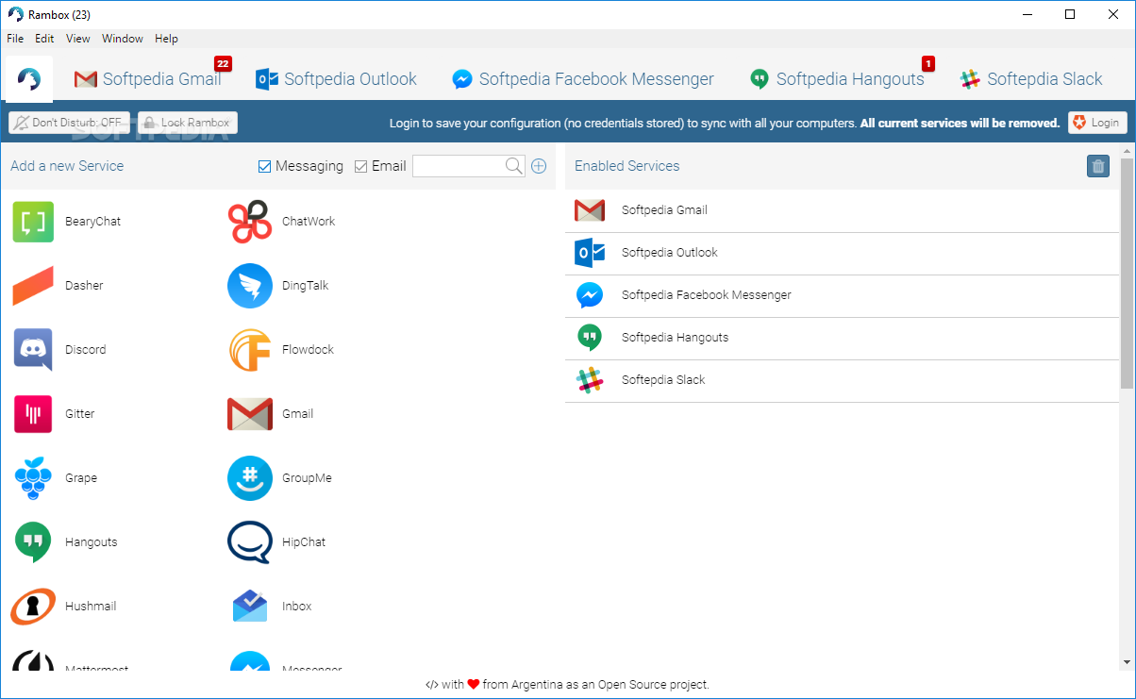This screenshot has width=1136, height=699.
Task: Open the Window menu
Action: (x=123, y=39)
